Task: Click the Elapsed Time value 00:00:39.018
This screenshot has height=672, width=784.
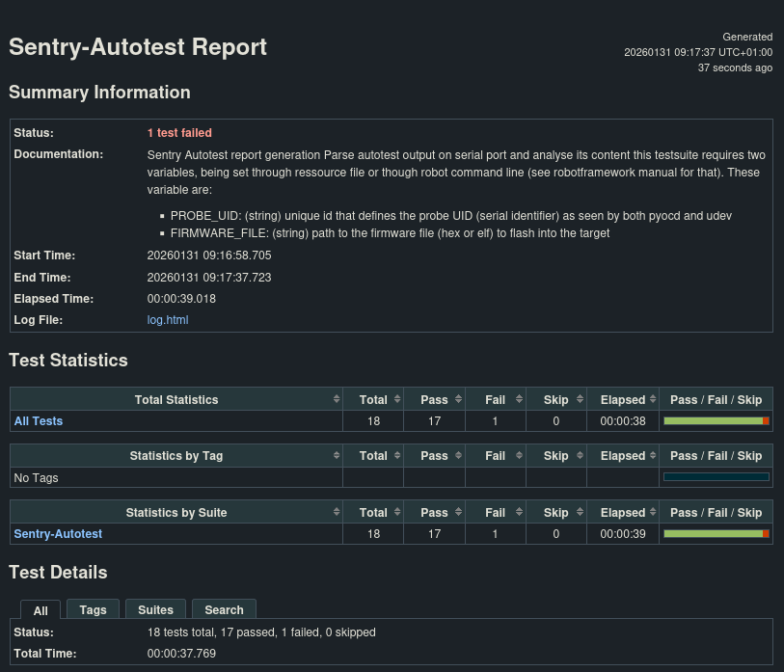Action: coord(181,299)
